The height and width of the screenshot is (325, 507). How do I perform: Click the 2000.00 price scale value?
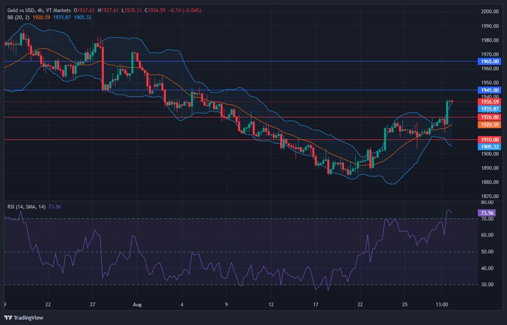[490, 11]
